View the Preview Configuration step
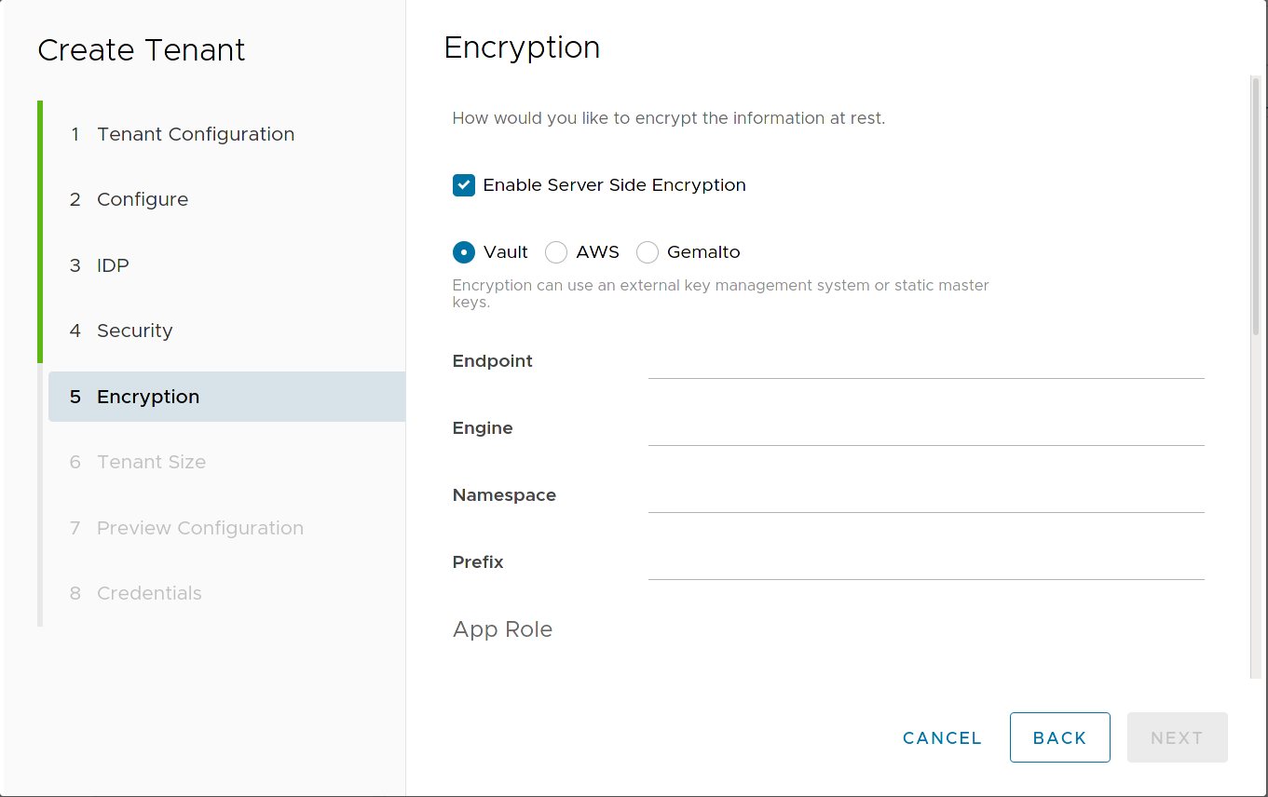1268x797 pixels. click(x=199, y=527)
